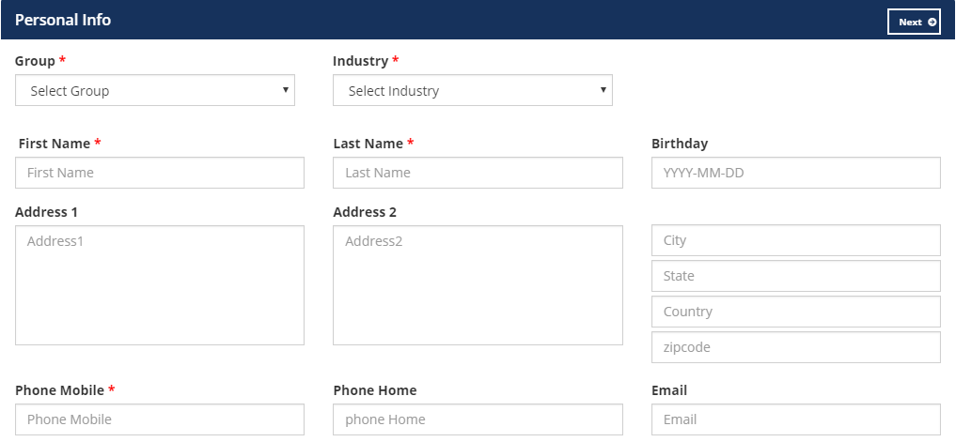Select the State input field
956x442 pixels.
point(796,276)
